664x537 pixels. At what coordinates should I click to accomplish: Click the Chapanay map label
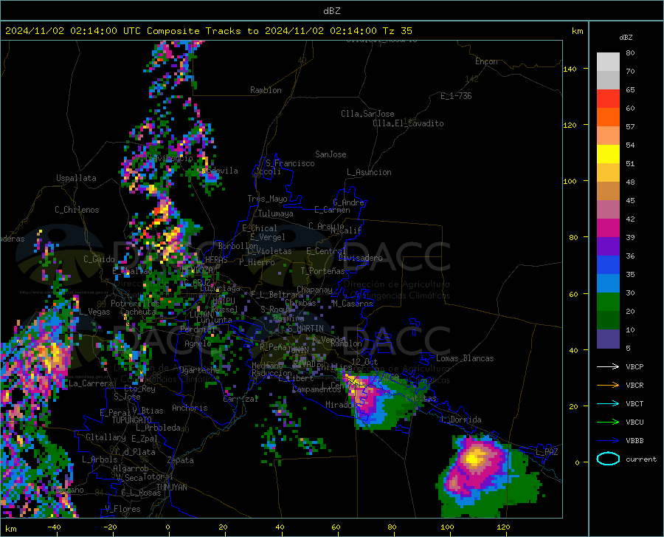(x=314, y=290)
